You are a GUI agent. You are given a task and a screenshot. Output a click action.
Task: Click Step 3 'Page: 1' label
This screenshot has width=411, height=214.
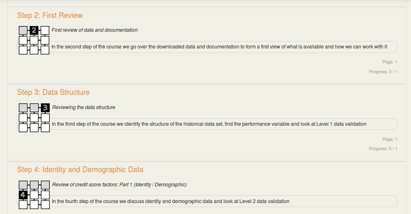[390, 139]
